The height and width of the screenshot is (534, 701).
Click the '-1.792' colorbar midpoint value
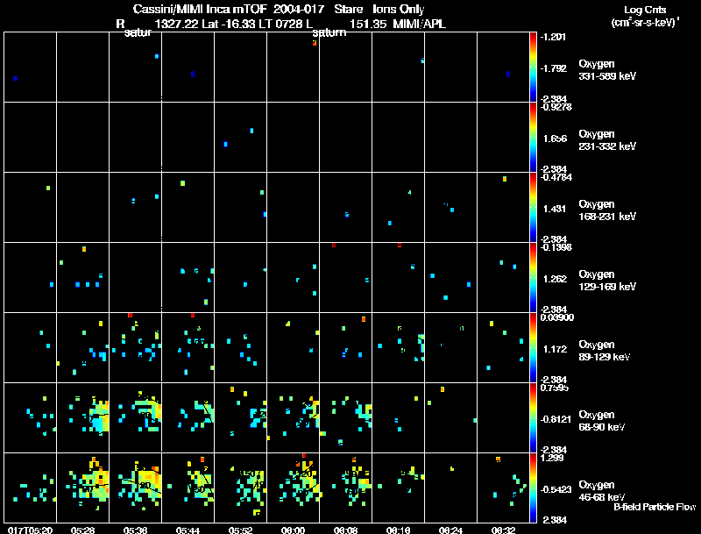pos(554,68)
